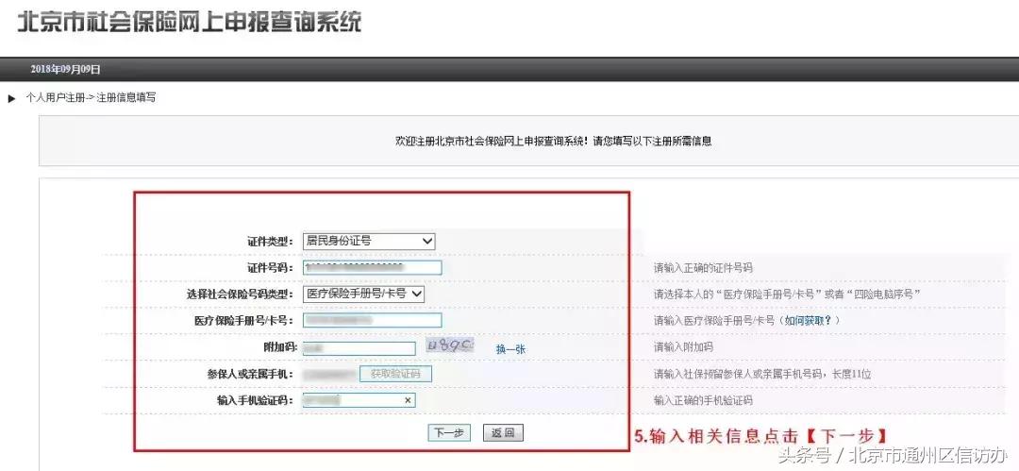
Task: Open the 证件类型 dropdown
Action: tap(369, 241)
